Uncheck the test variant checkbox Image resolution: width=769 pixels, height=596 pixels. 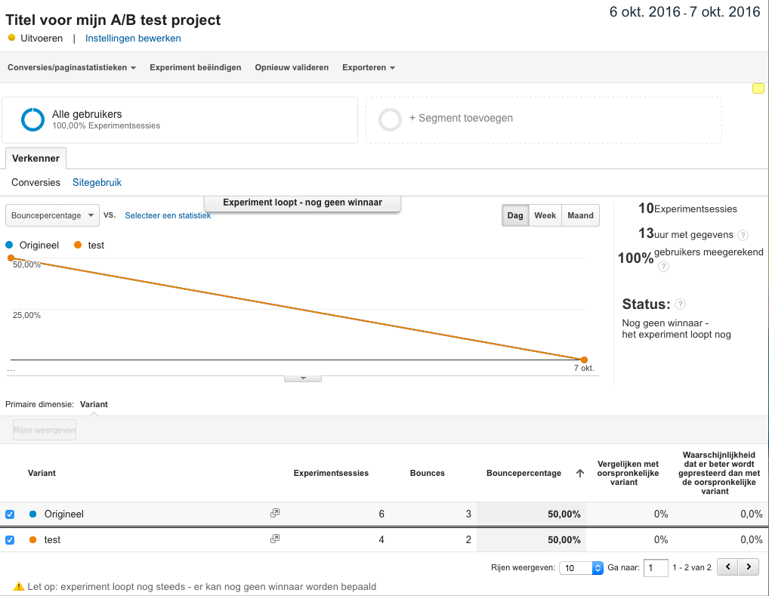(x=10, y=540)
